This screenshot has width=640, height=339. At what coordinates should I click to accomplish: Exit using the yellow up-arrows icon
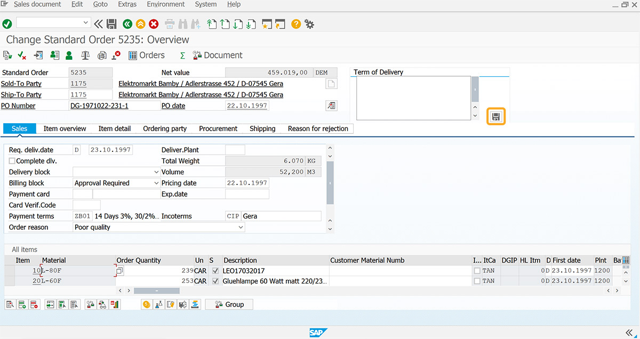pos(140,24)
